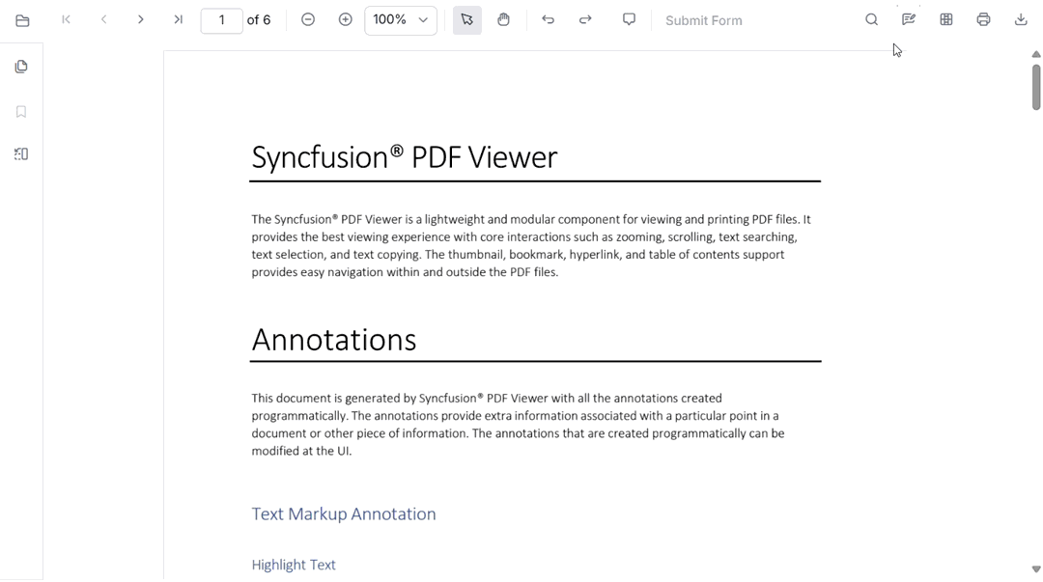The width and height of the screenshot is (1043, 582).
Task: Click the 'of 6' page count label
Action: tap(259, 20)
